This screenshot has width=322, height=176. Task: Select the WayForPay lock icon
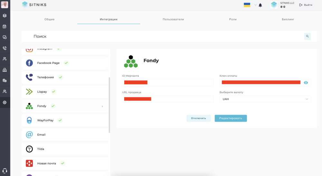[x=29, y=120]
